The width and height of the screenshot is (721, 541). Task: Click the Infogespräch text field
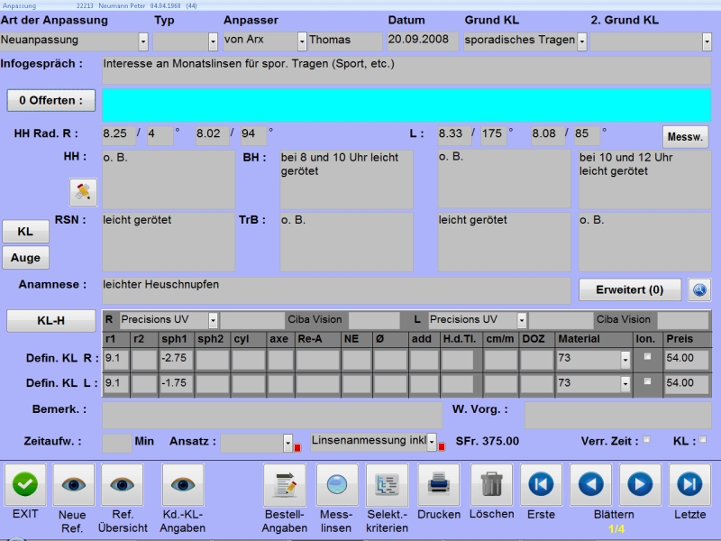(406, 70)
